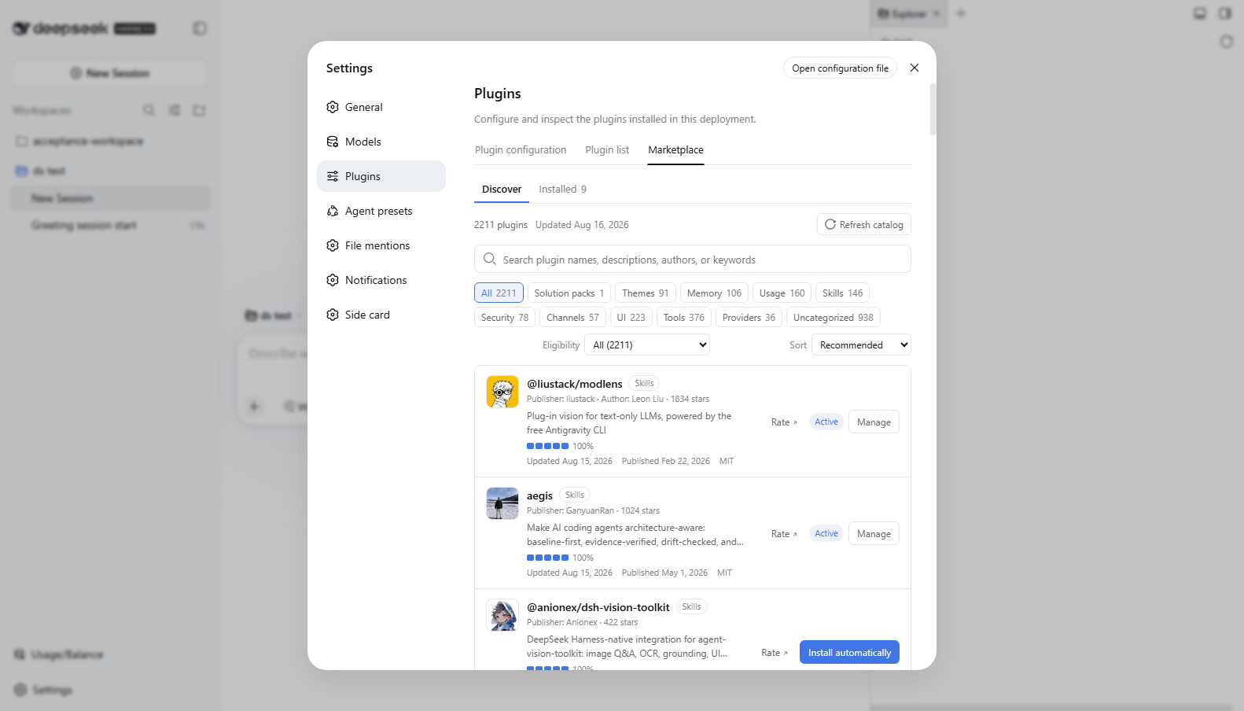
Task: Refresh the plugin catalog
Action: click(863, 224)
